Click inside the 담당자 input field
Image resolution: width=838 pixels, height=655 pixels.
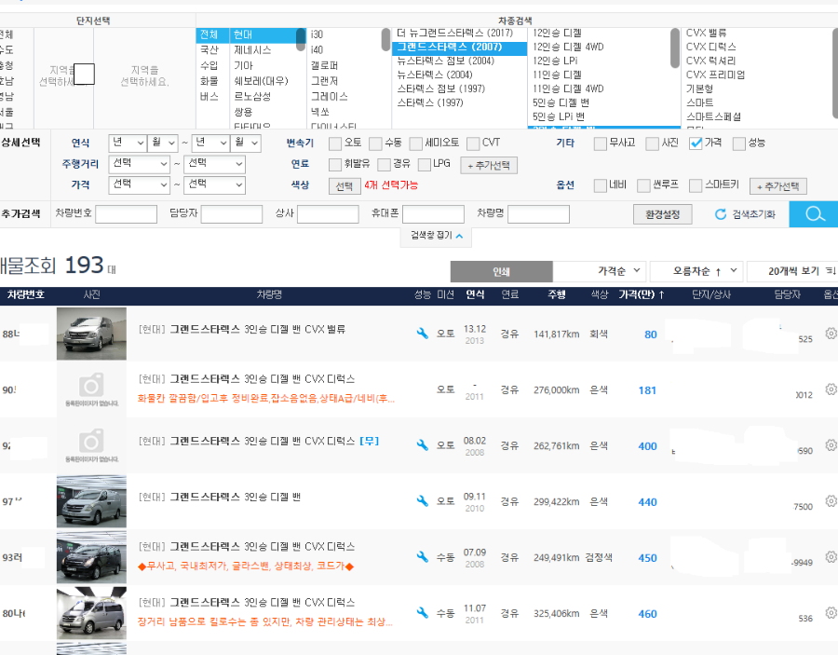[x=232, y=214]
